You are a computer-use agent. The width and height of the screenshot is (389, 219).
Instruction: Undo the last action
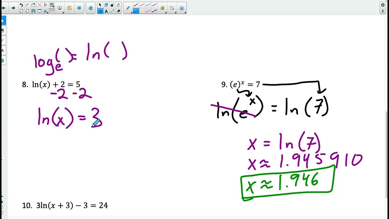tap(21, 5)
